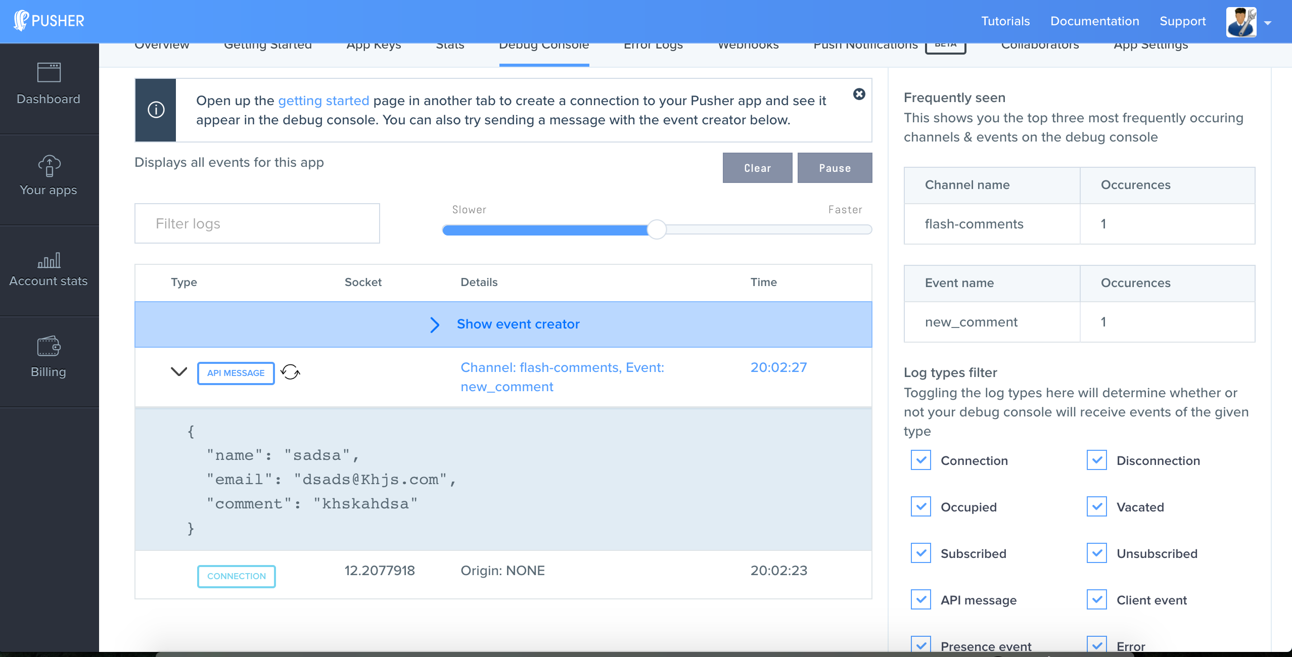Click the resend icon next to API MESSAGE
Image resolution: width=1292 pixels, height=657 pixels.
tap(291, 373)
